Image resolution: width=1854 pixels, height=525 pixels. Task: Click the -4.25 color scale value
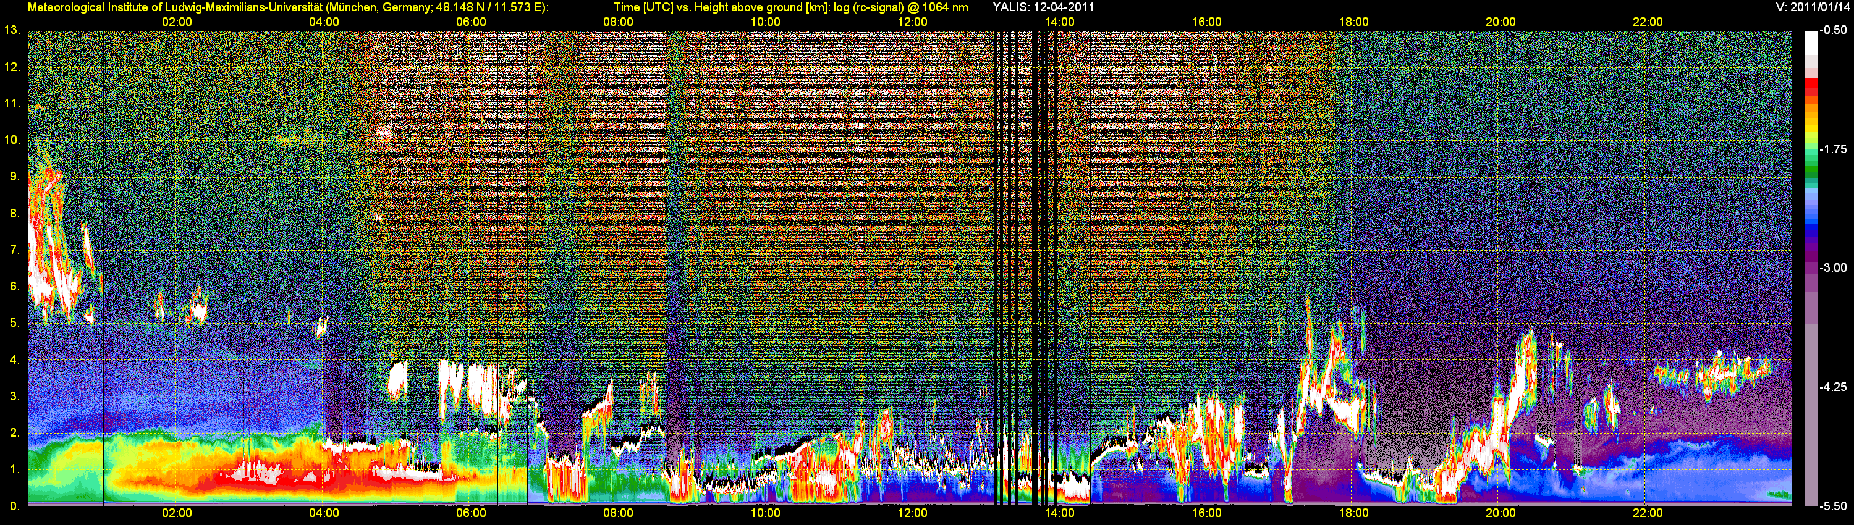(x=1832, y=387)
